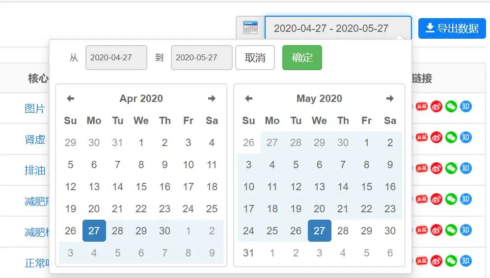
Task: Click the 到 end date input
Action: coord(202,58)
